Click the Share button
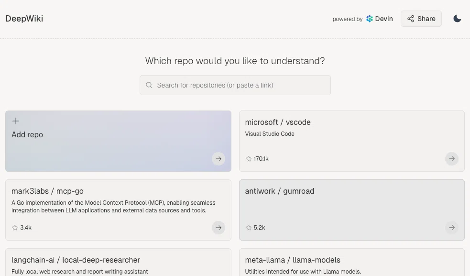 pyautogui.click(x=421, y=19)
